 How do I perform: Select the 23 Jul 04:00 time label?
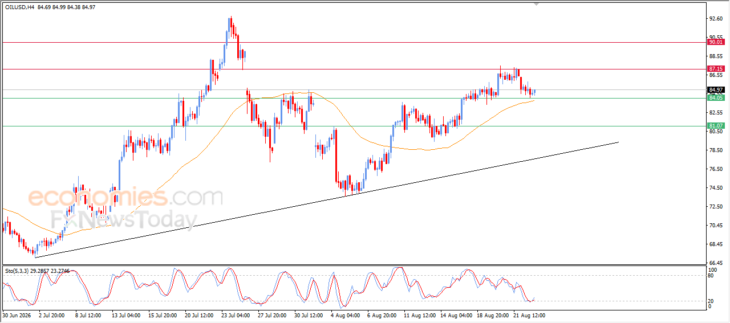coord(236,315)
